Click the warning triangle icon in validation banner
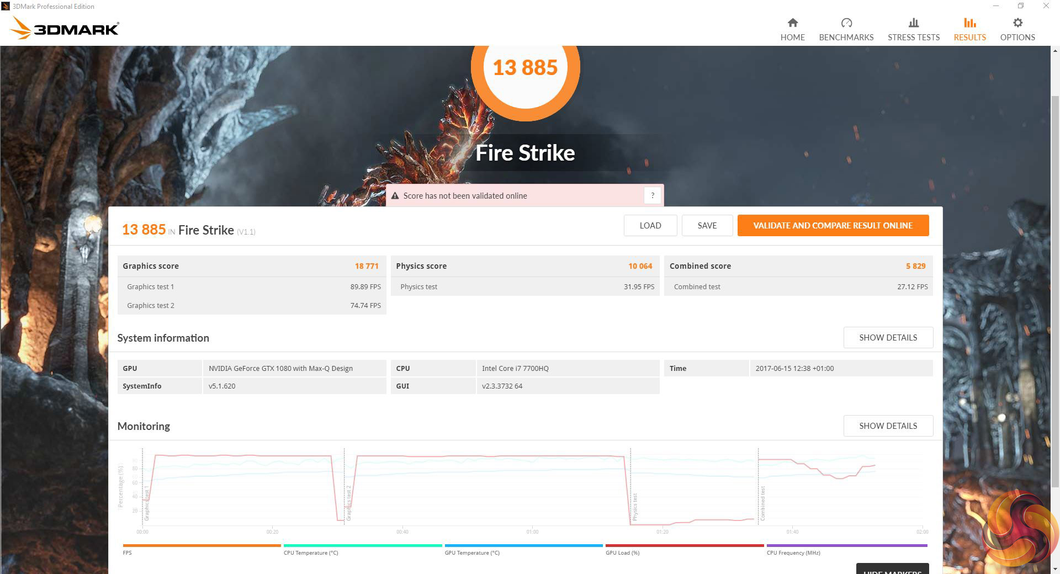1060x574 pixels. pos(395,196)
